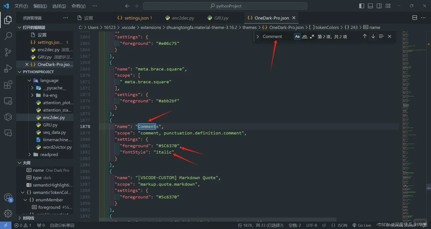Viewport: 431px width, 229px height.
Task: Expand the __pycache__ folder
Action: (x=32, y=88)
